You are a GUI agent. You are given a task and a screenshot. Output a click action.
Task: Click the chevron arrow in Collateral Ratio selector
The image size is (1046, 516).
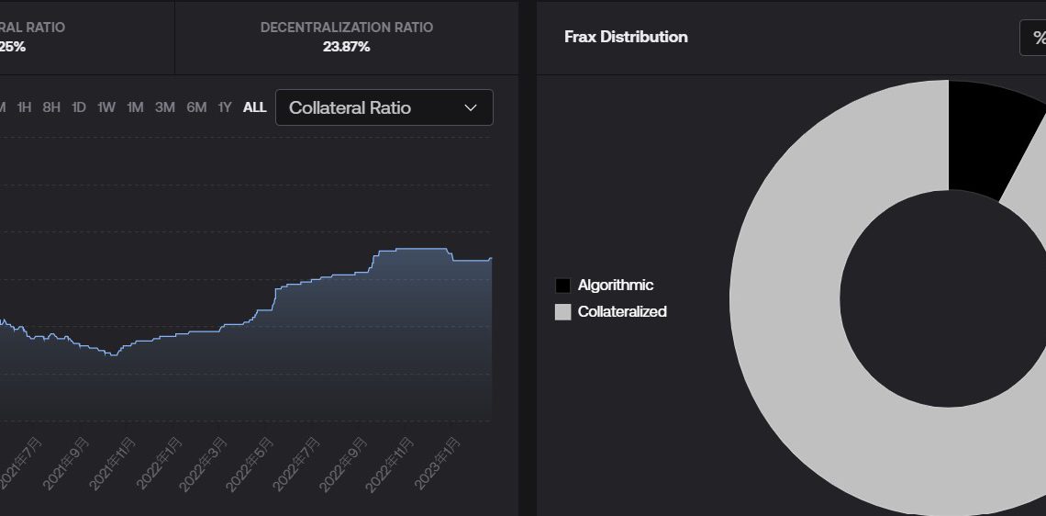[471, 108]
